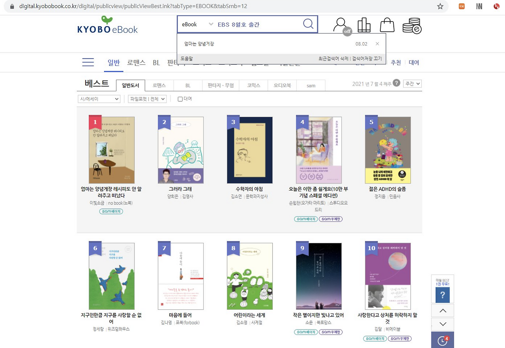
Task: Open the bookshelf library icon
Action: click(x=364, y=25)
